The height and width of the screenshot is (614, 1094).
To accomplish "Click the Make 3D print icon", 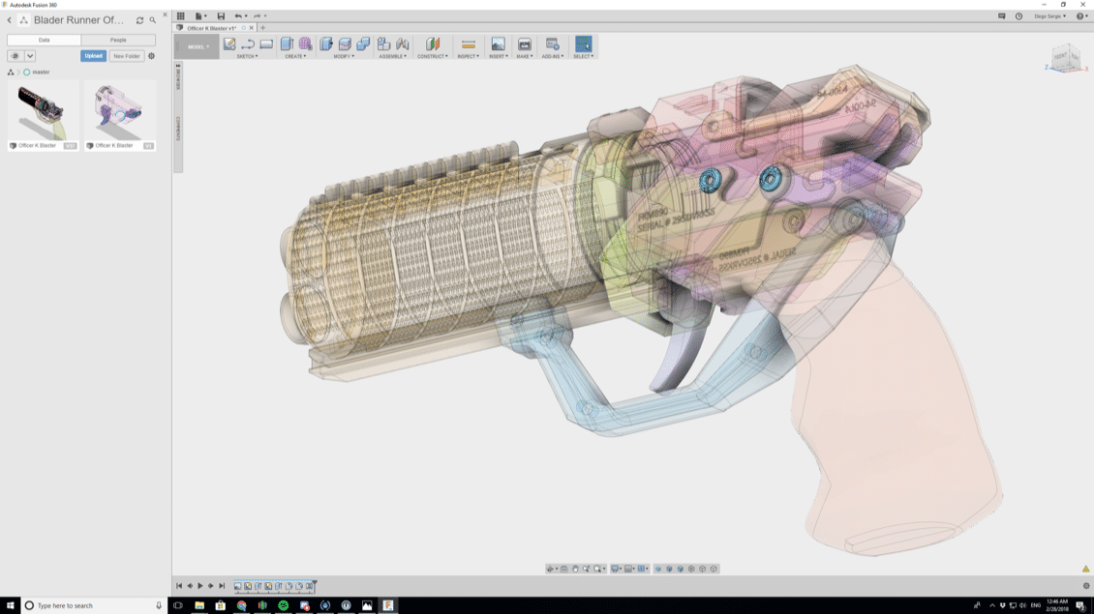I will (x=525, y=44).
